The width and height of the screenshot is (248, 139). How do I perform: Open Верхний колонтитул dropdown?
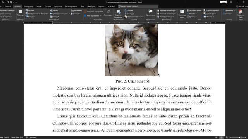tap(167, 10)
